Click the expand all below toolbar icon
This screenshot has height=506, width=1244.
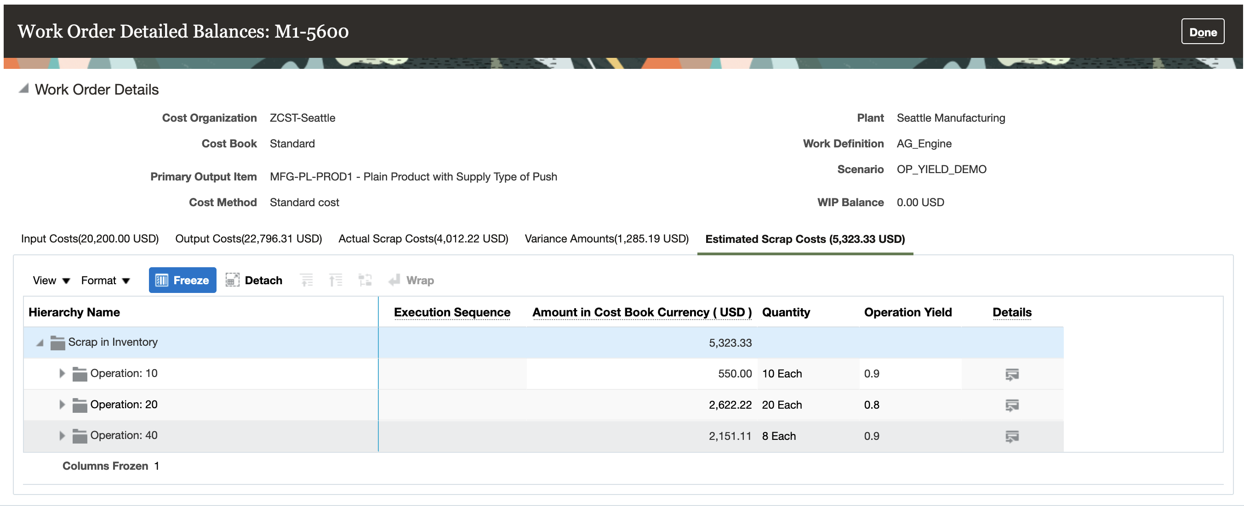point(306,280)
